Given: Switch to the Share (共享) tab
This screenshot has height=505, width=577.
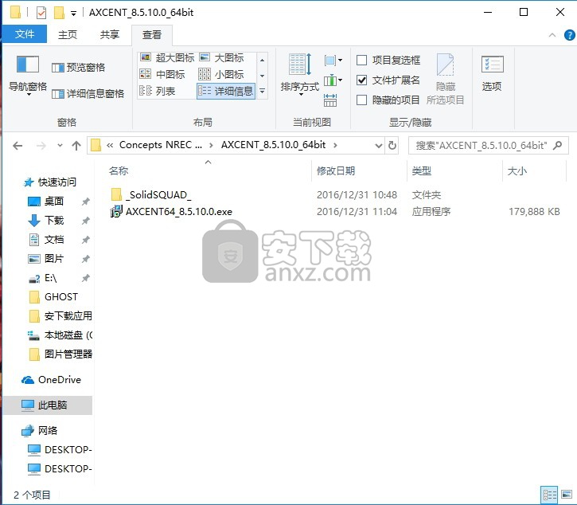Looking at the screenshot, I should click(x=110, y=34).
